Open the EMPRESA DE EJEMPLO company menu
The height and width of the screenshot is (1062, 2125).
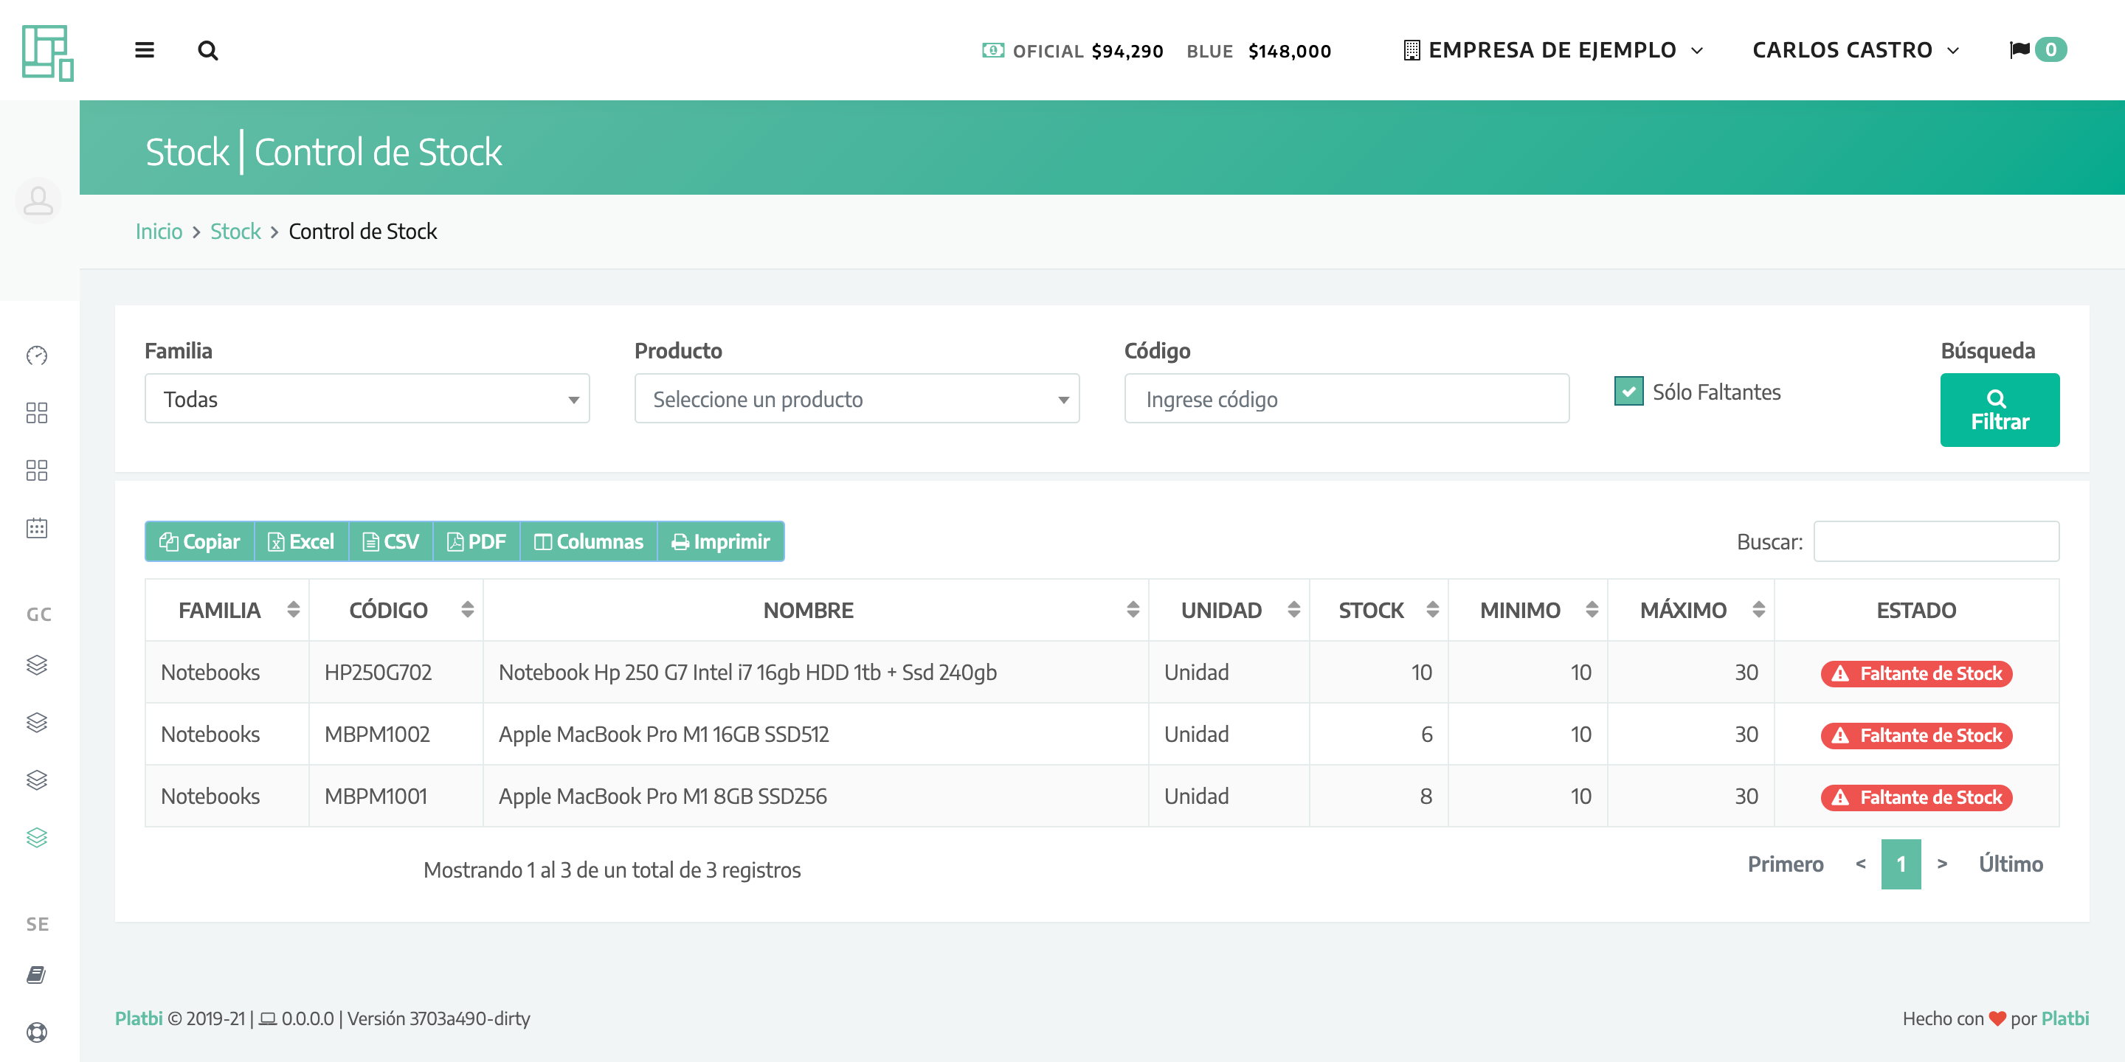pyautogui.click(x=1552, y=50)
